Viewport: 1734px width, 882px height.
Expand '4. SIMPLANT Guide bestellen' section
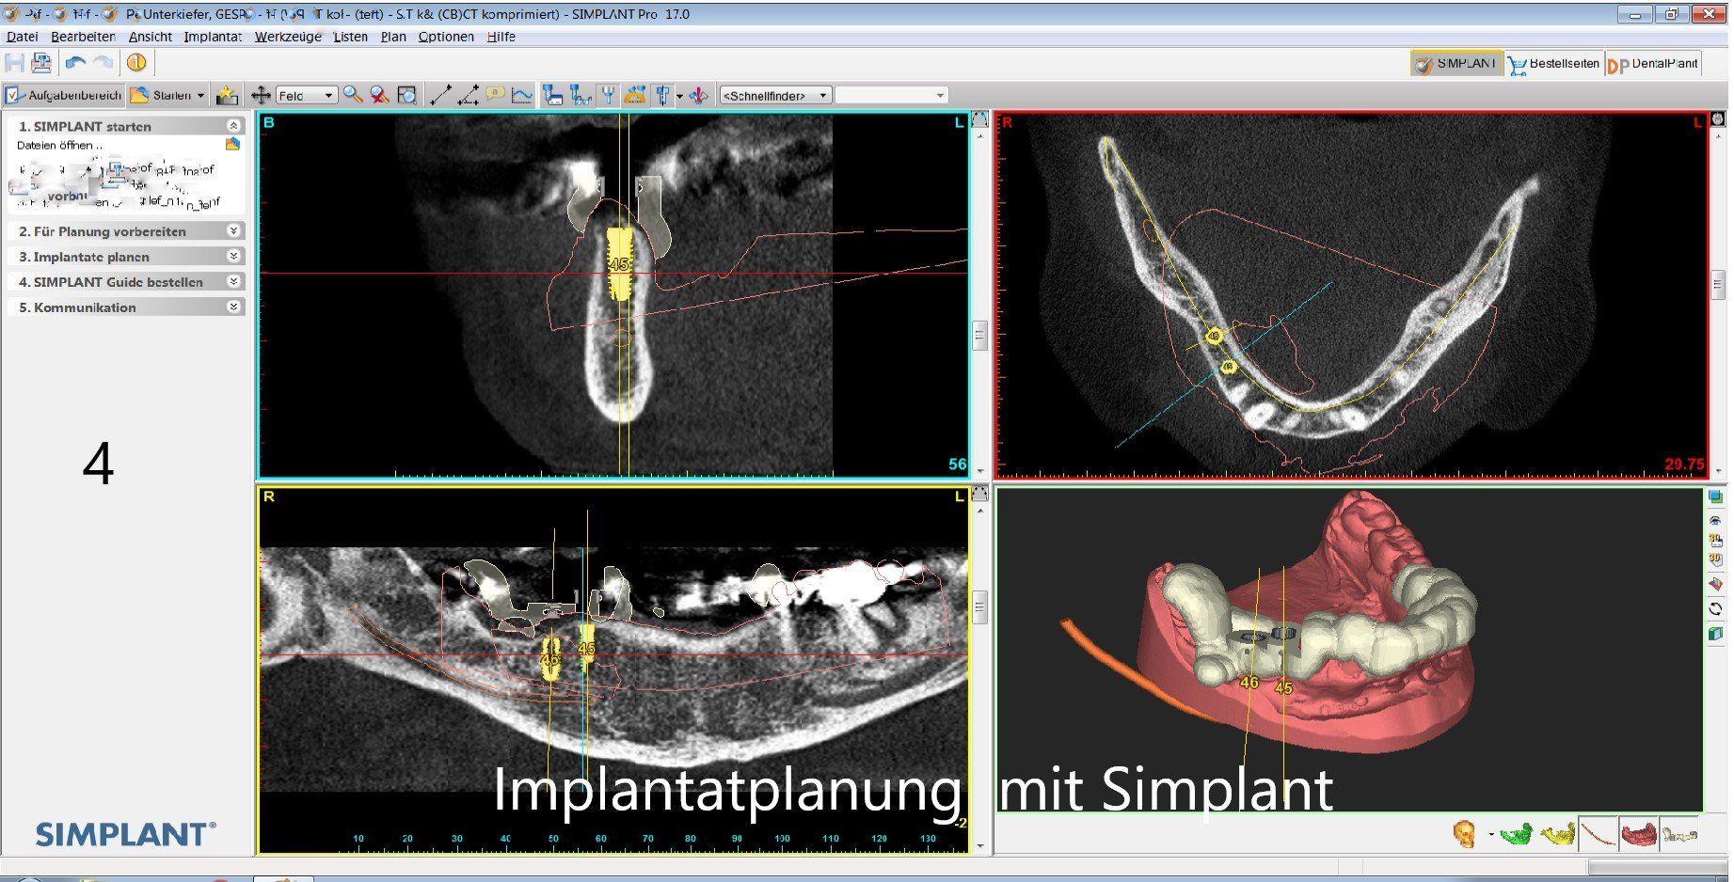click(233, 281)
